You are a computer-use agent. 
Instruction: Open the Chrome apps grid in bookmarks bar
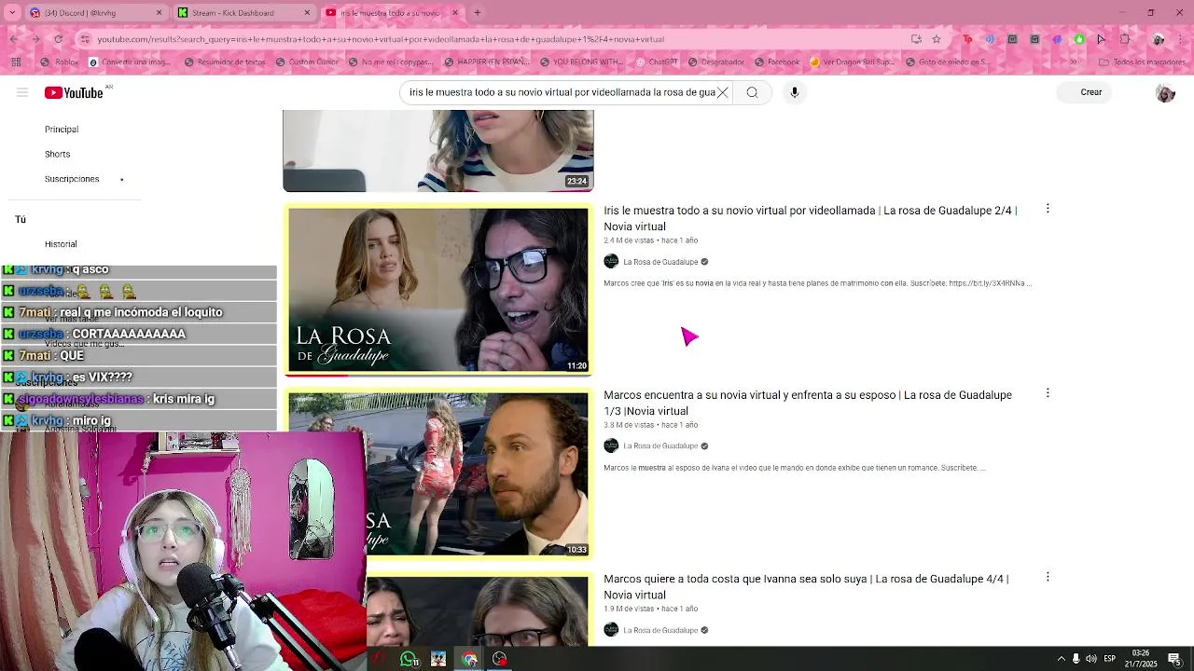point(16,62)
